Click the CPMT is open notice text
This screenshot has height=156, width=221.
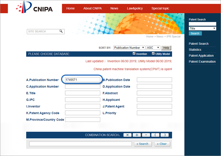tap(133, 69)
